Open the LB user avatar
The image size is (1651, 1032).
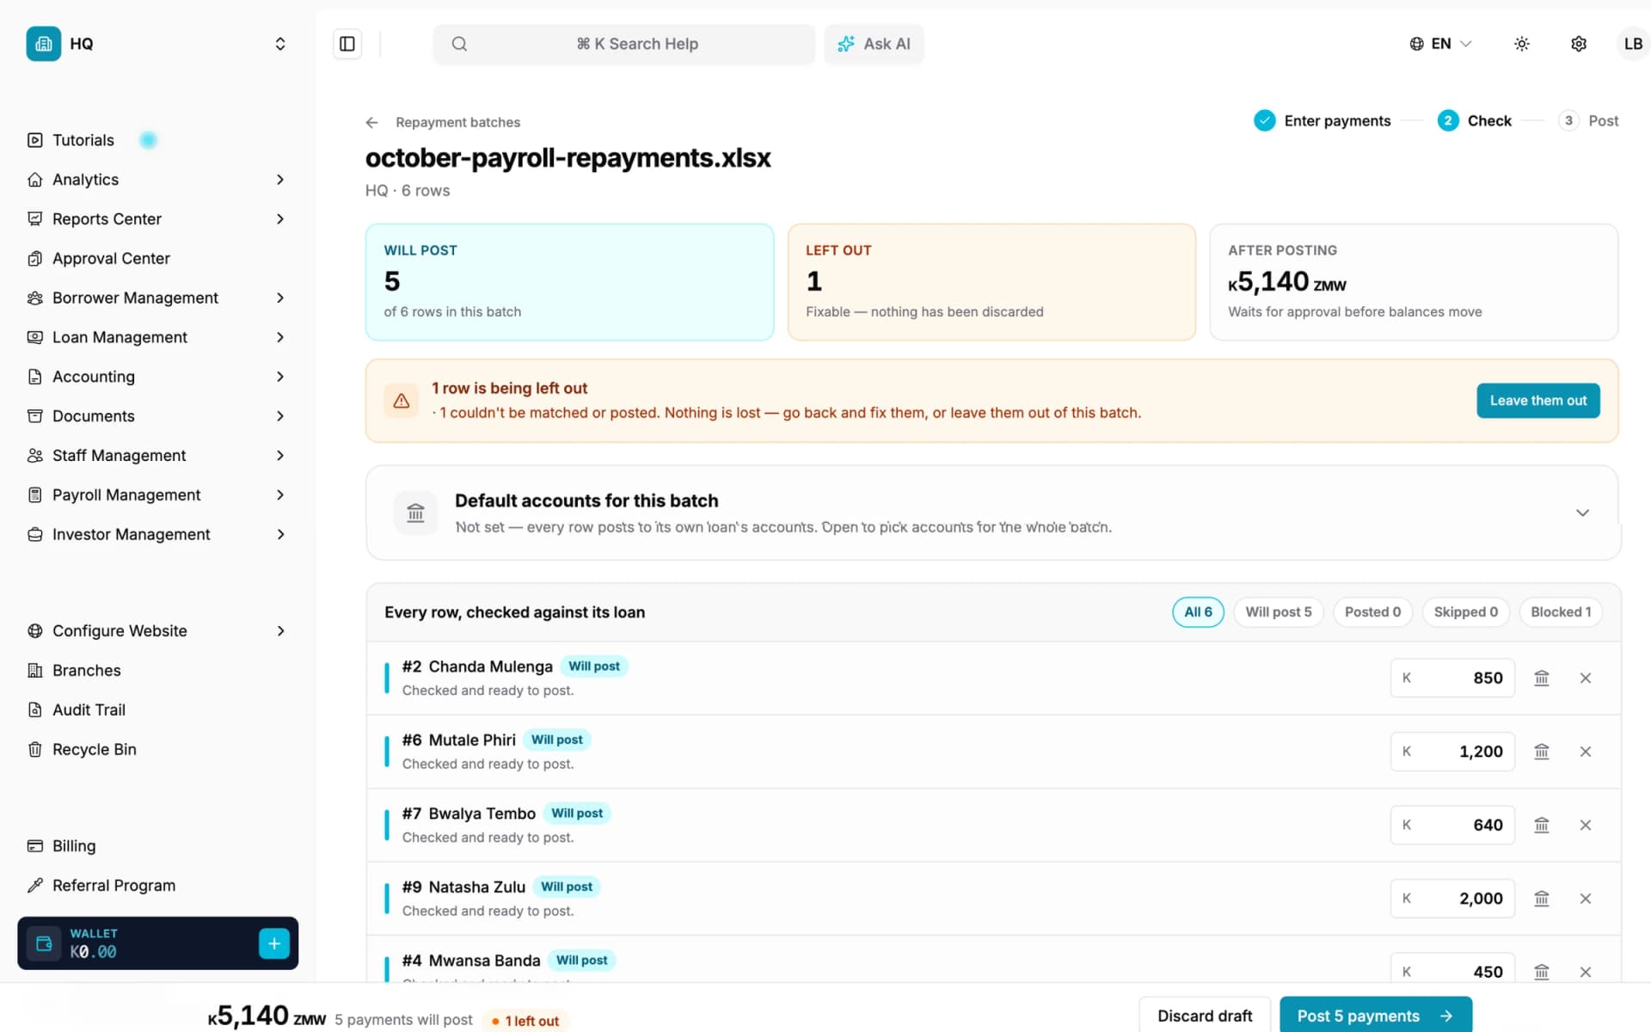click(1633, 44)
